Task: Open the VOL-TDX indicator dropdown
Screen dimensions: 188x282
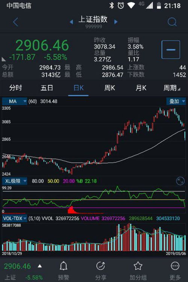Action: (x=15, y=218)
